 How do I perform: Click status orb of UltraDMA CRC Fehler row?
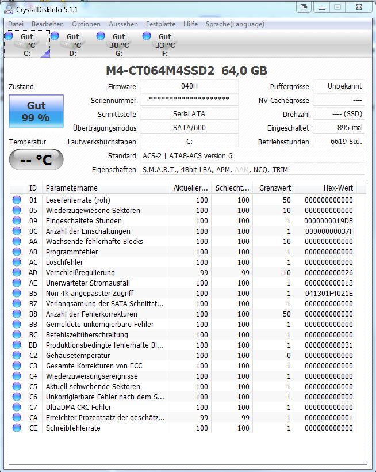click(x=17, y=407)
